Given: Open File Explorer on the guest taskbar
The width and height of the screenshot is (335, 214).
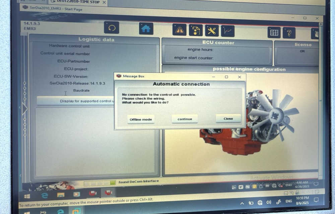Looking at the screenshot, I should [x=61, y=195].
